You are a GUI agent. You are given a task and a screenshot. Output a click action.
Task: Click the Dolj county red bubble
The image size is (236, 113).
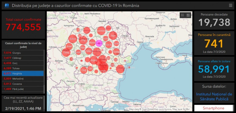coord(84,70)
